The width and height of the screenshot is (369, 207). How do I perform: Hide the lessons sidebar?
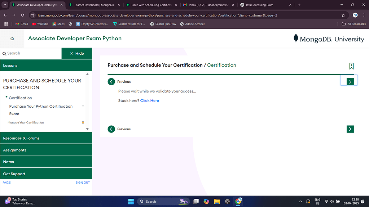point(77,53)
